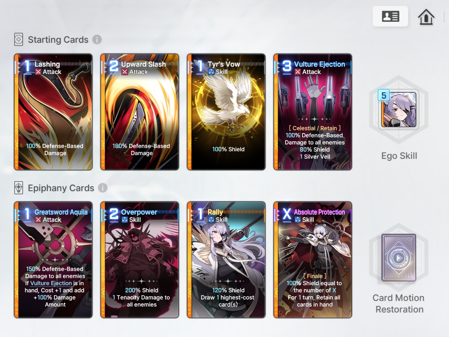Click the Ego Skill label
Image resolution: width=449 pixels, height=337 pixels.
pos(399,156)
